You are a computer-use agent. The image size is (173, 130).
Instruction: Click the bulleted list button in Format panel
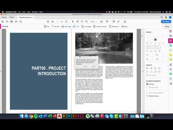(x=150, y=47)
